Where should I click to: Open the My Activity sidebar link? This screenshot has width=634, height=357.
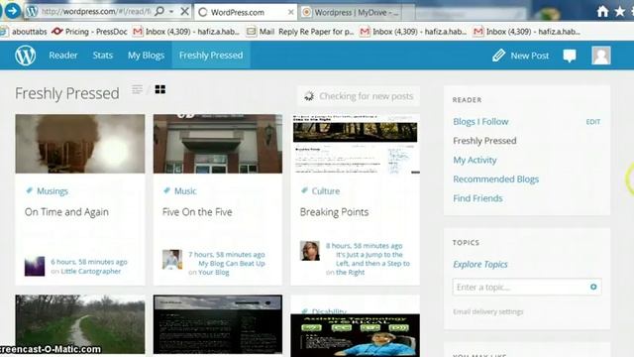coord(475,160)
